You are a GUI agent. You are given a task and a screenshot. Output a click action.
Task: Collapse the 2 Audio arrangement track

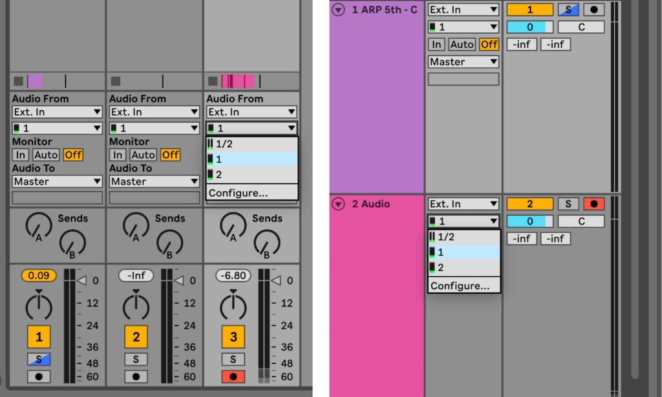point(337,204)
